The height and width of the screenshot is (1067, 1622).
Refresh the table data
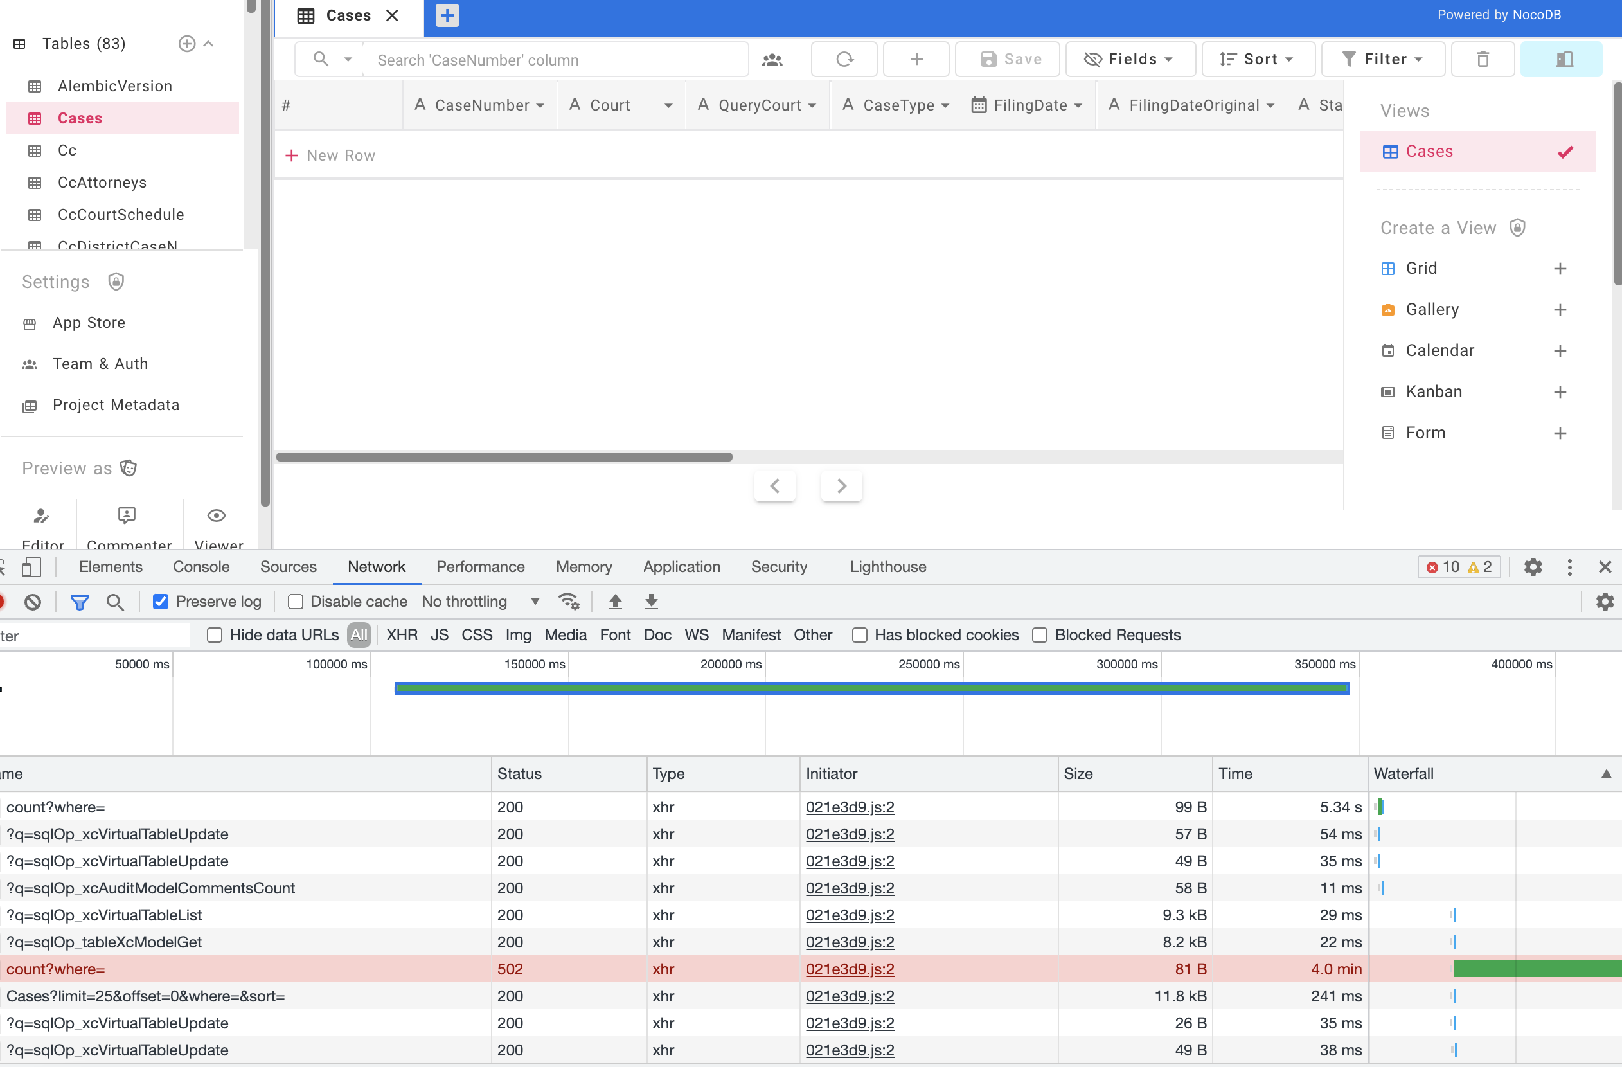pyautogui.click(x=844, y=58)
